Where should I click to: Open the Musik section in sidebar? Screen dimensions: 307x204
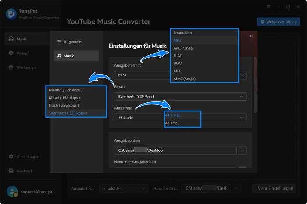[x=27, y=39]
